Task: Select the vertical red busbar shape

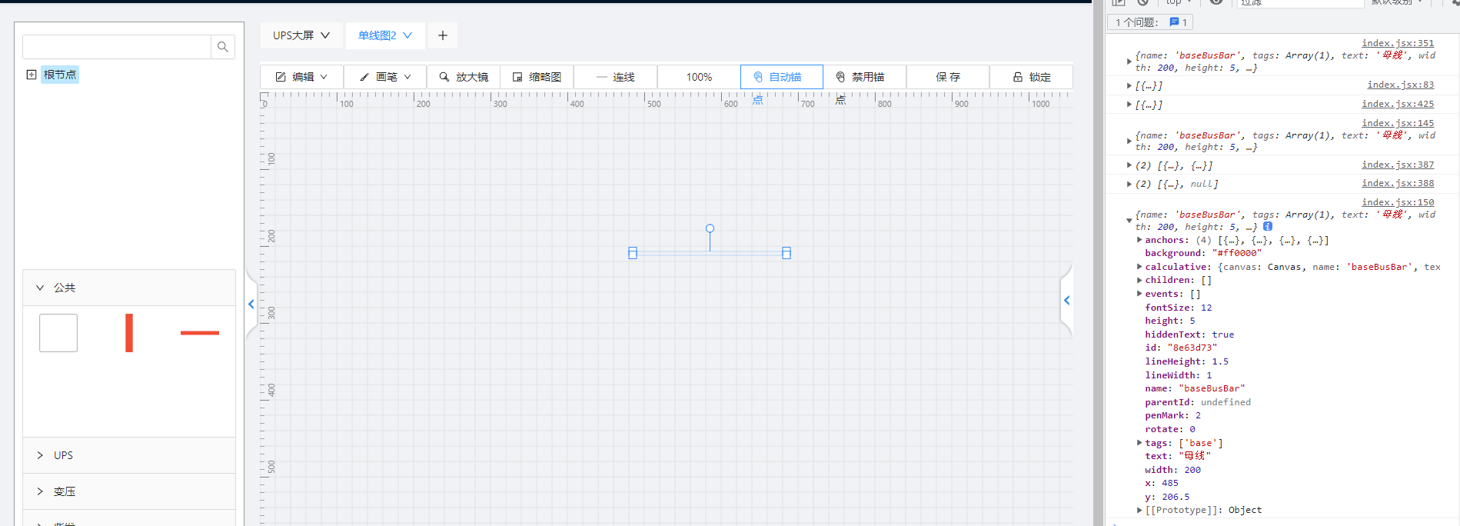Action: (x=129, y=333)
